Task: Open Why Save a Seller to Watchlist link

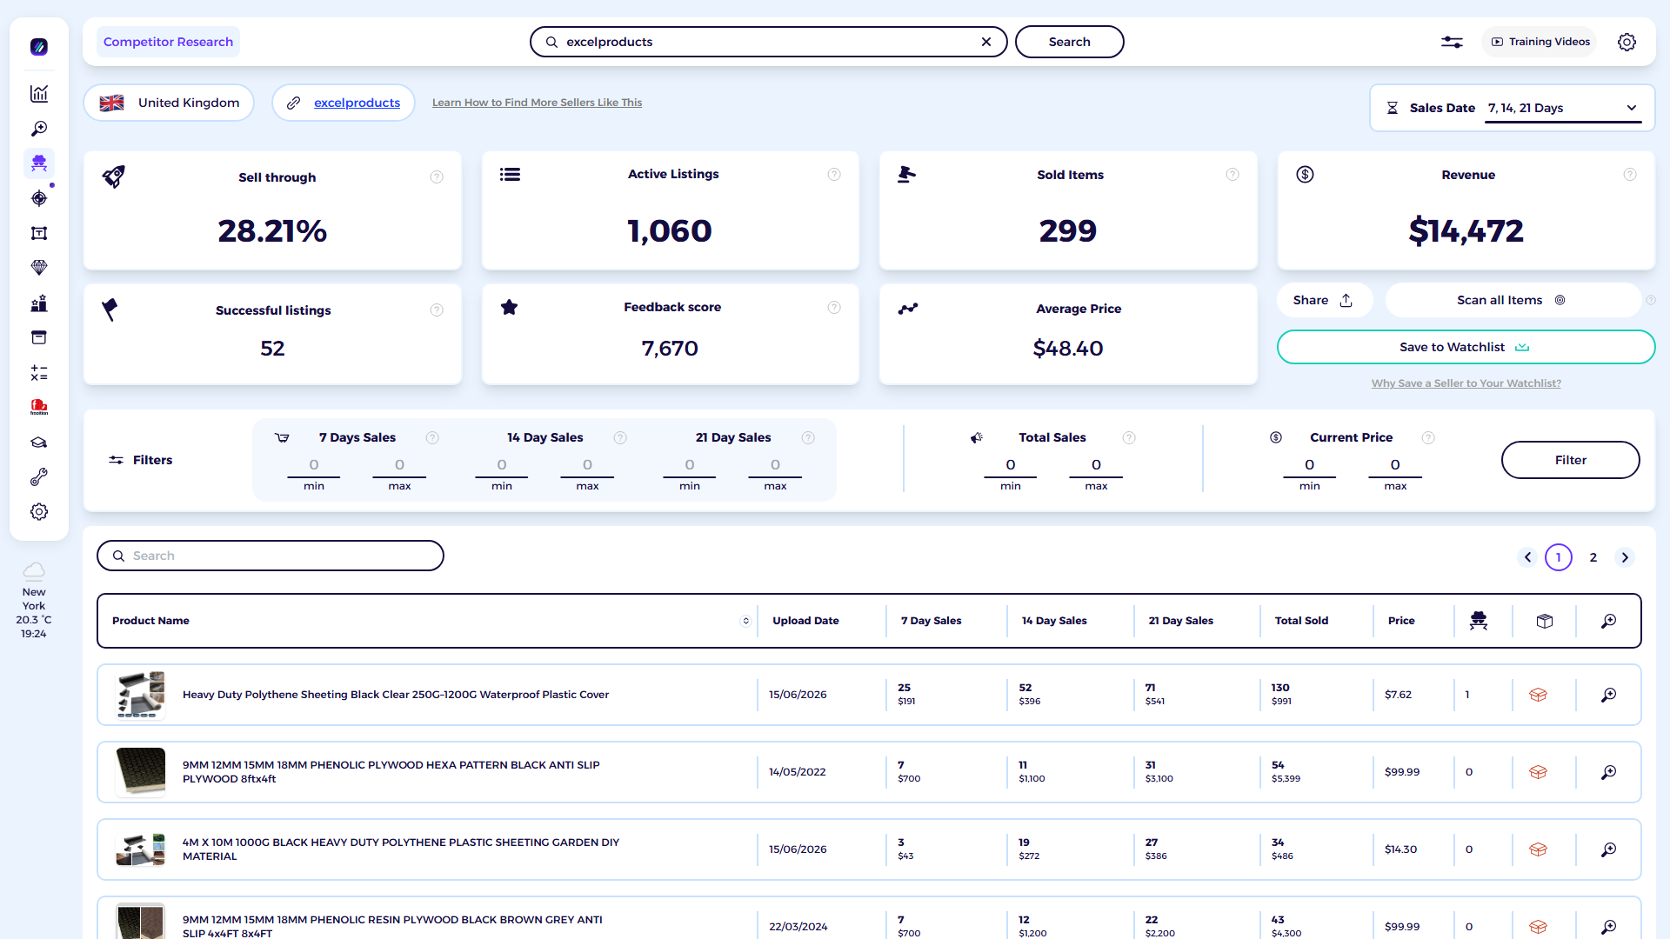Action: [1466, 383]
